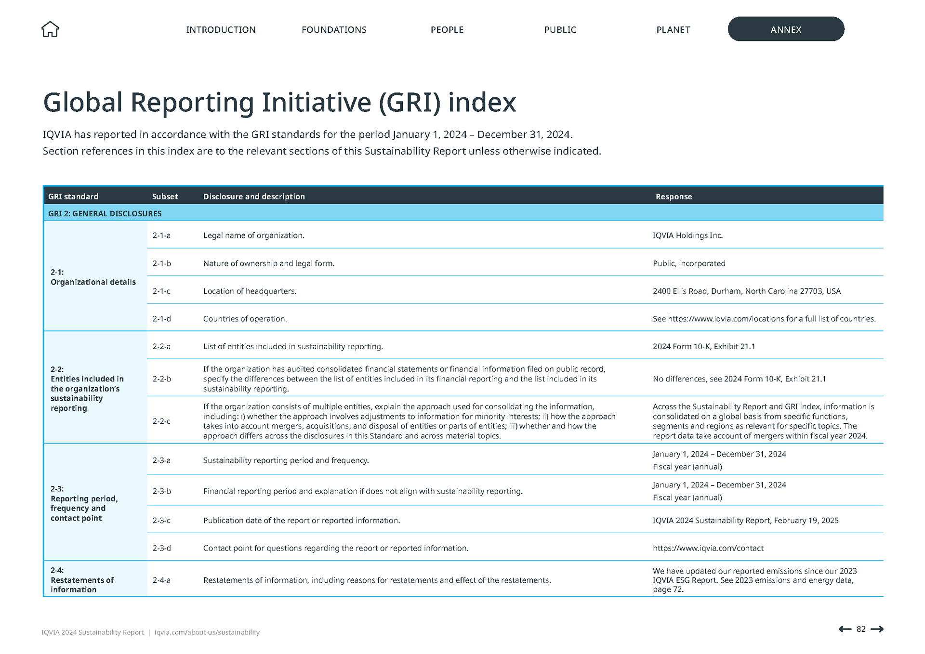Select the '2-3-b' subset cell

[161, 491]
